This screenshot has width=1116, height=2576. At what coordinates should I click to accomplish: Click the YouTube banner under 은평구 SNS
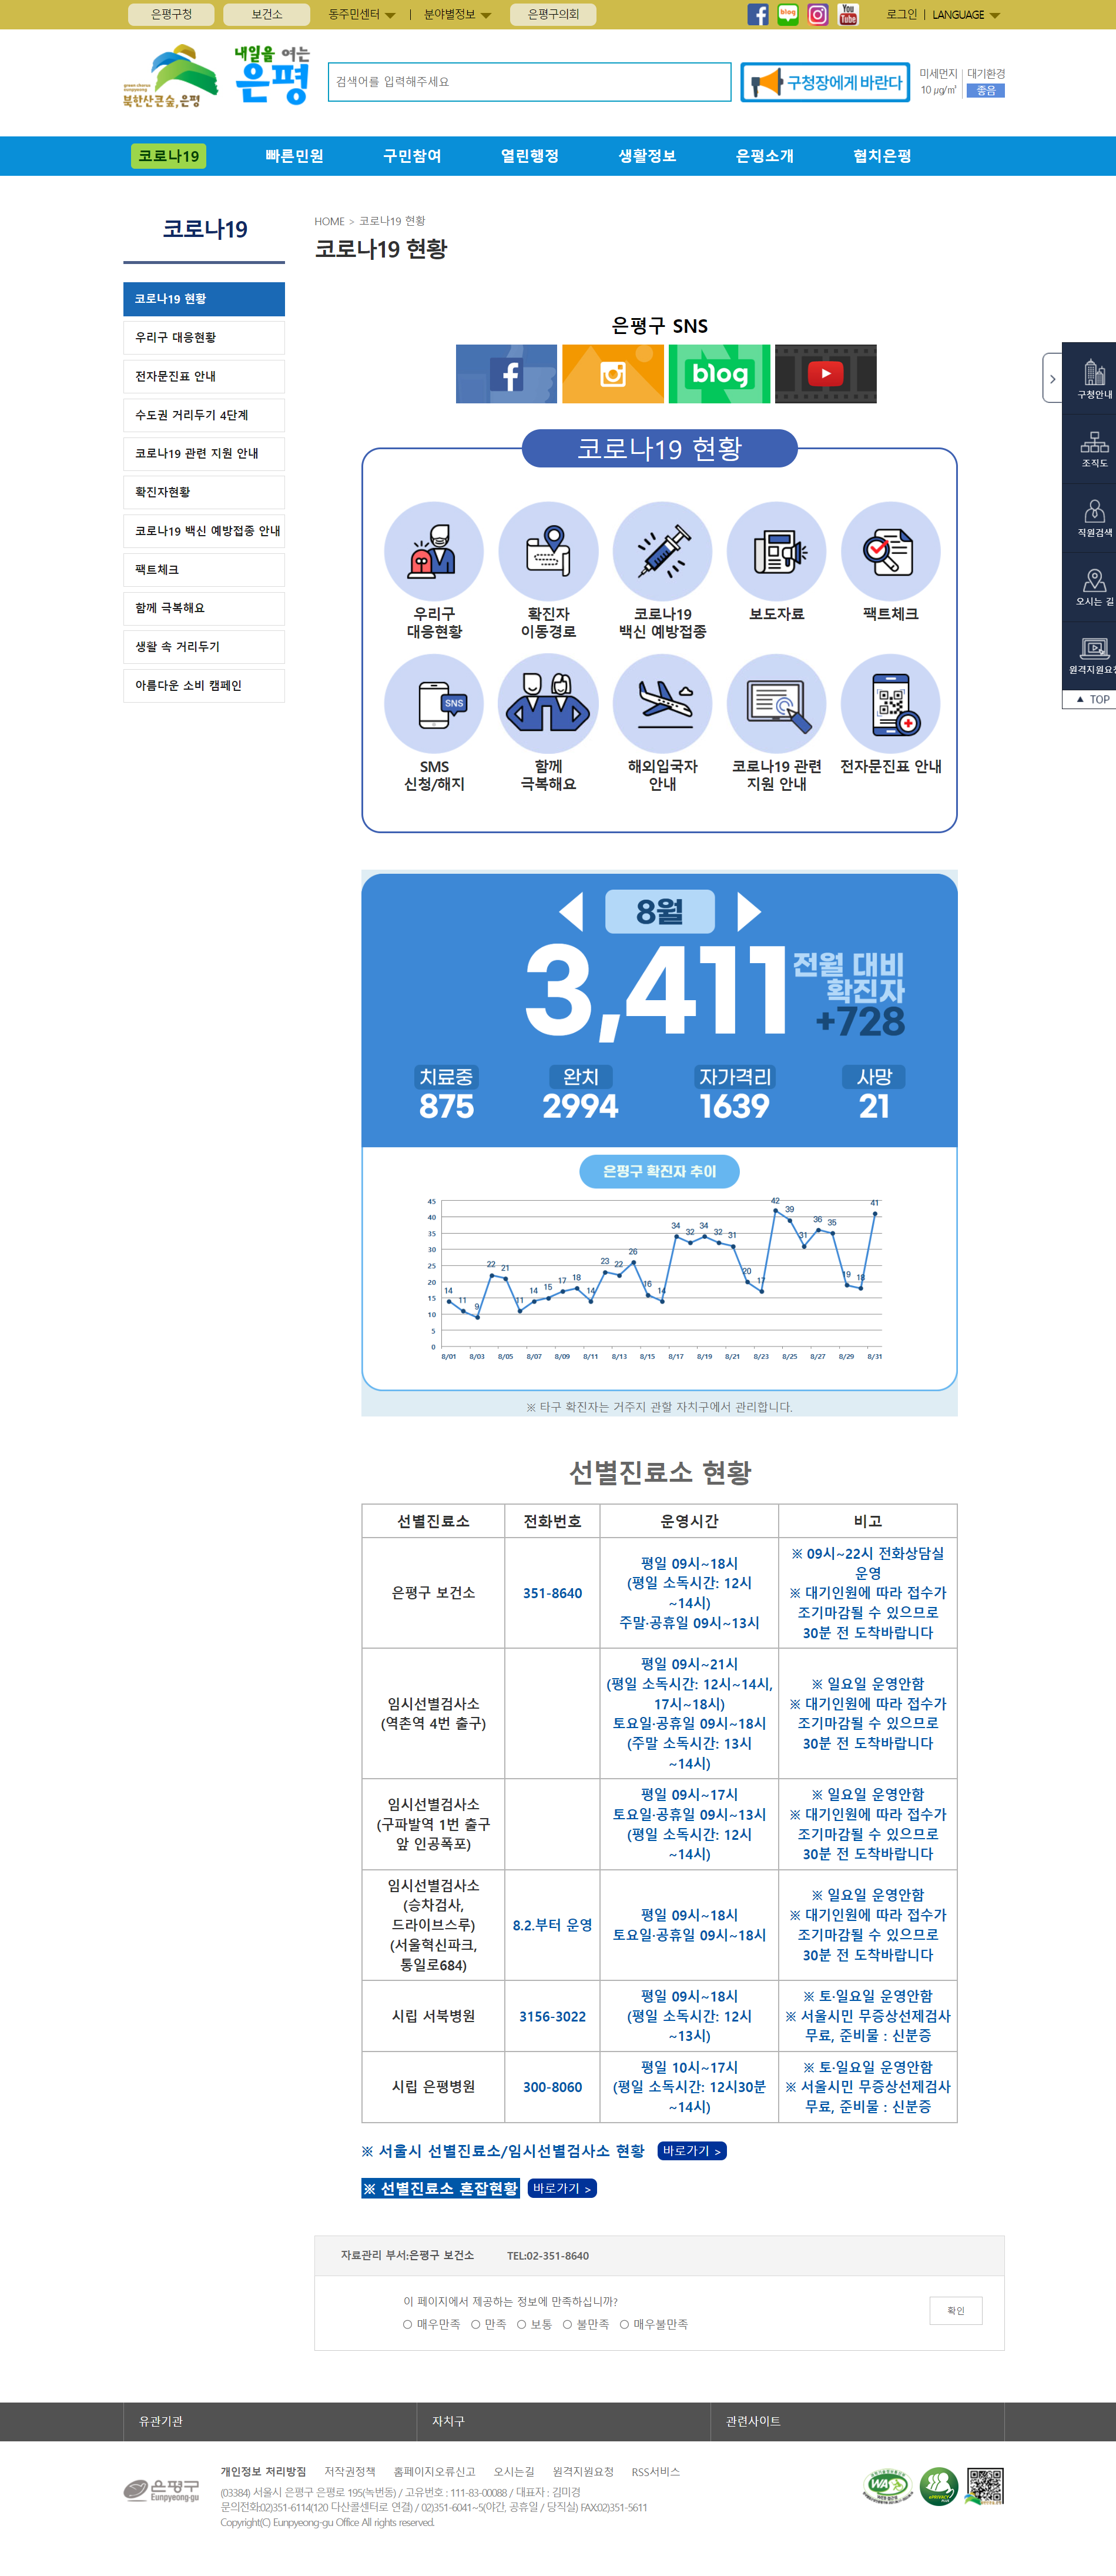[x=825, y=374]
